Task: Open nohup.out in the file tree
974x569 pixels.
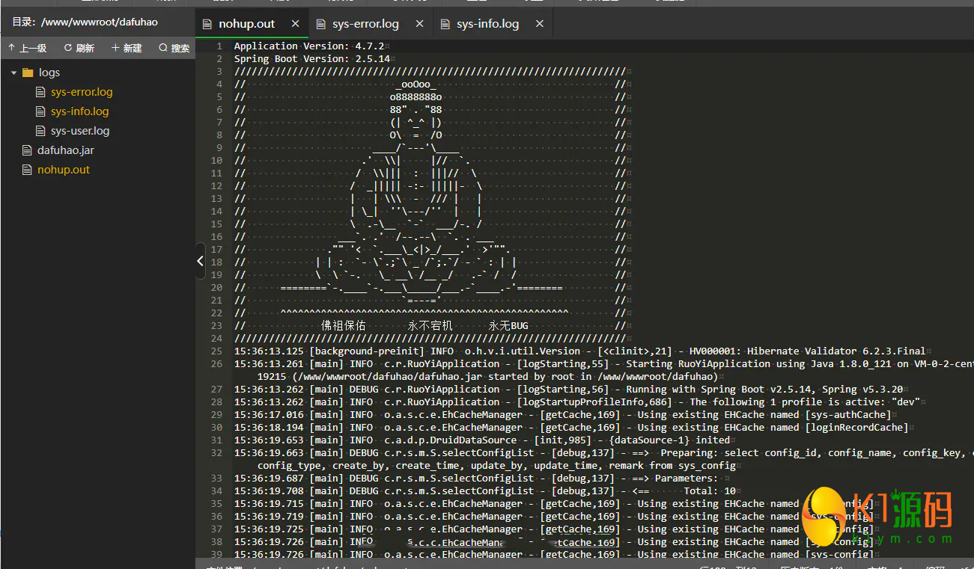Action: click(x=64, y=170)
